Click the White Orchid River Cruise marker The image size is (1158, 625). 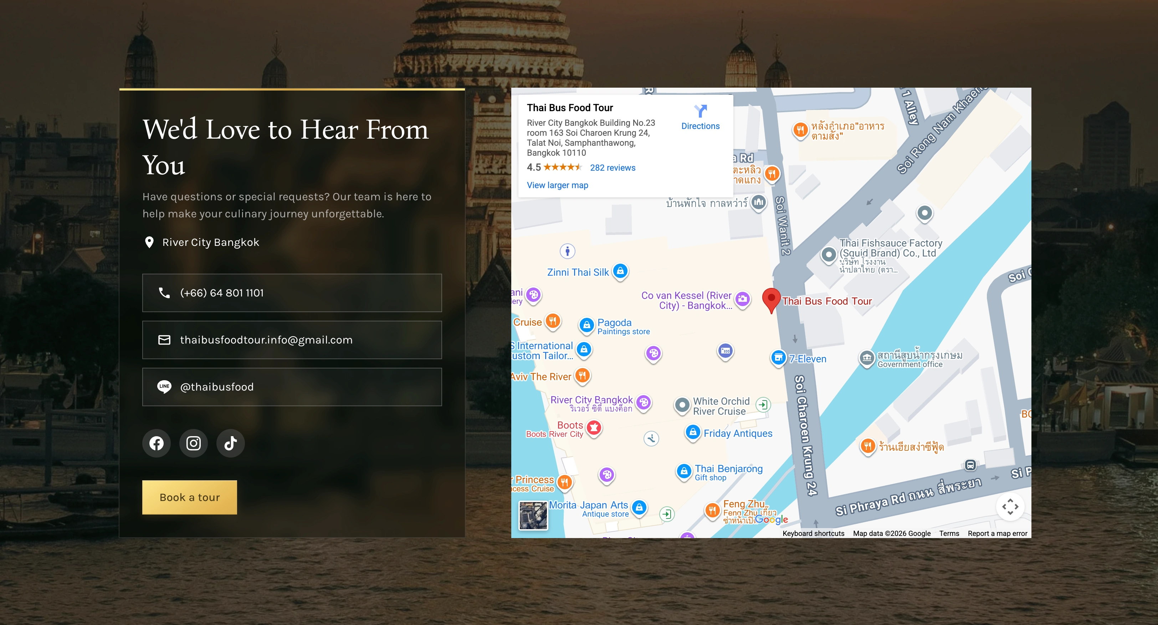click(x=682, y=405)
